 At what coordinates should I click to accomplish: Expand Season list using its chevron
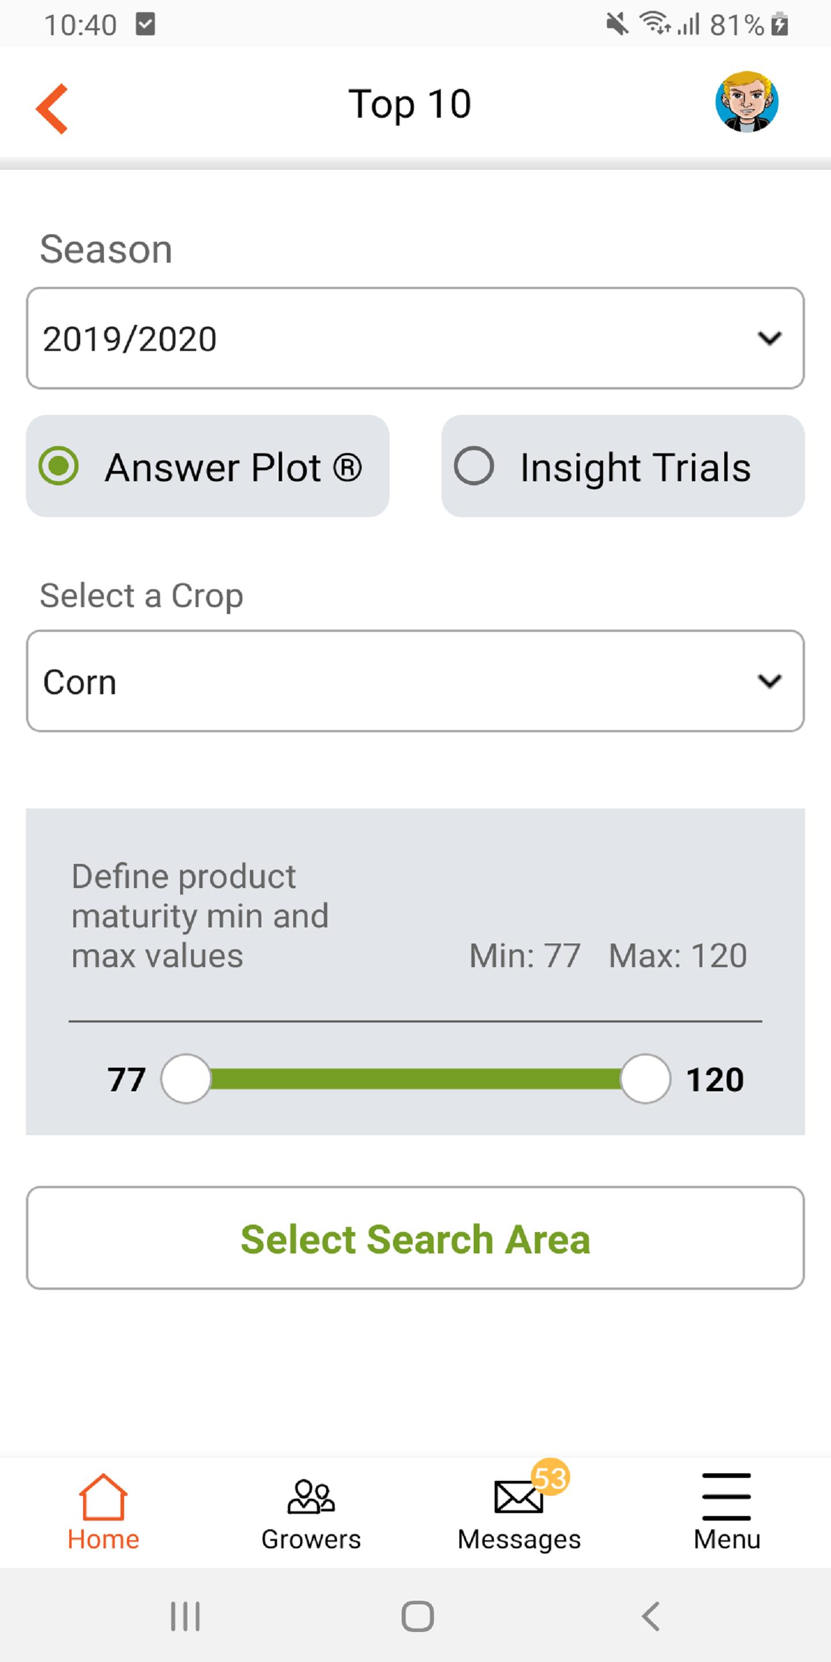(769, 338)
